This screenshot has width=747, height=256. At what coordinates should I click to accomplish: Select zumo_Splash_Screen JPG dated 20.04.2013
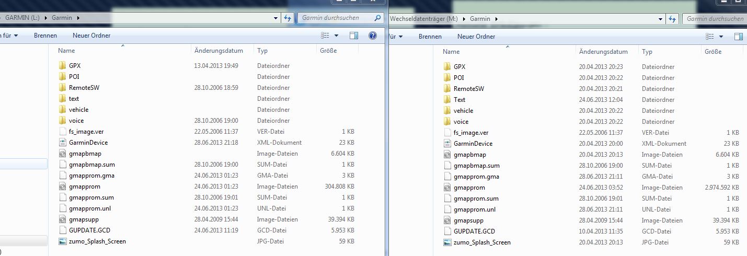[x=482, y=242]
